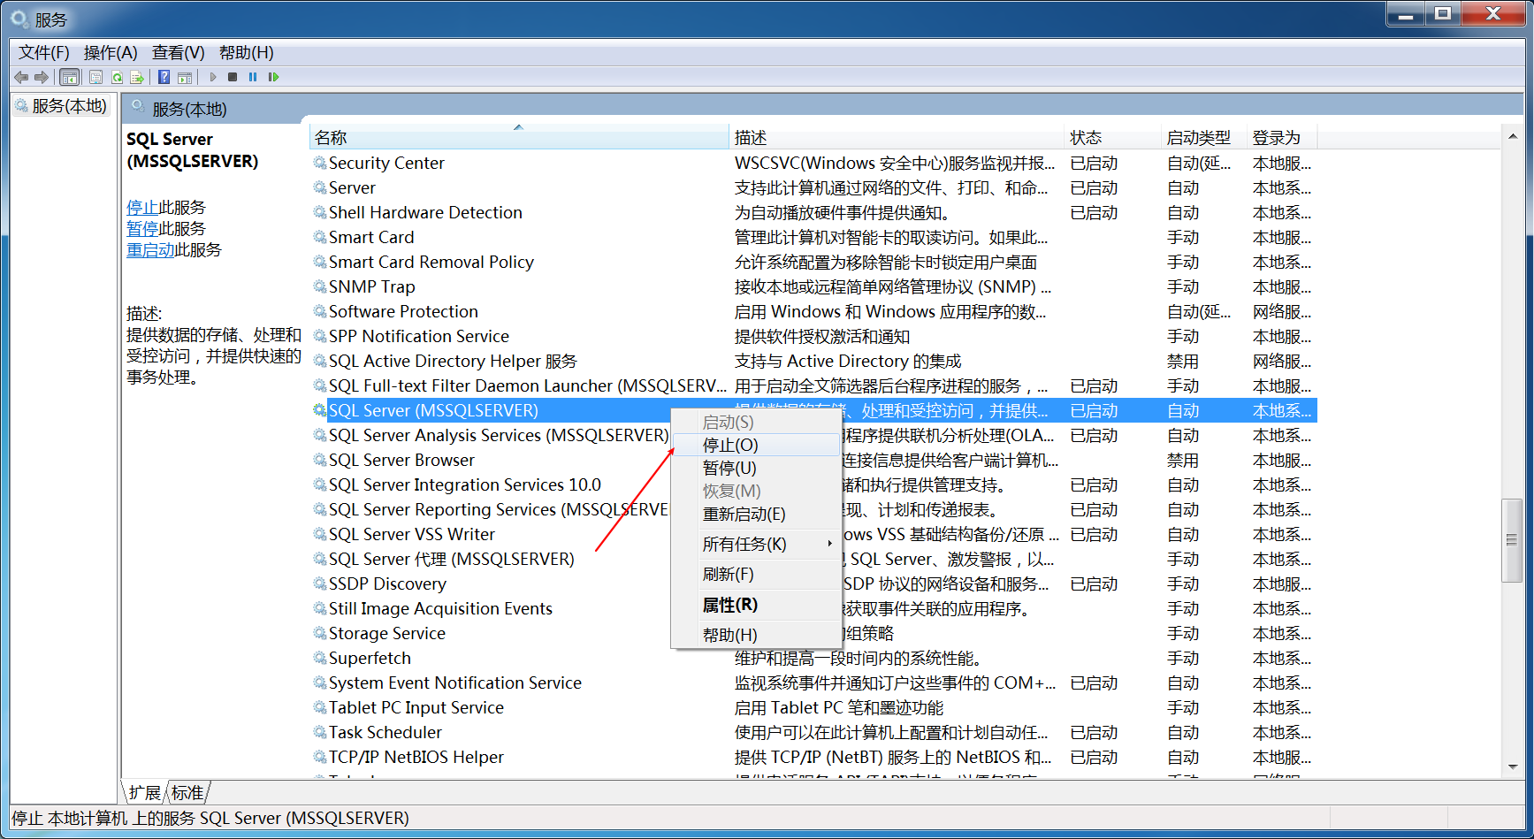Click the vertical scrollbar down arrow

pyautogui.click(x=1513, y=767)
